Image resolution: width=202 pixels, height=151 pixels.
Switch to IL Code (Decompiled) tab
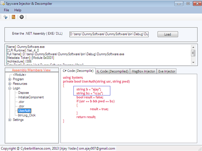(x=113, y=71)
